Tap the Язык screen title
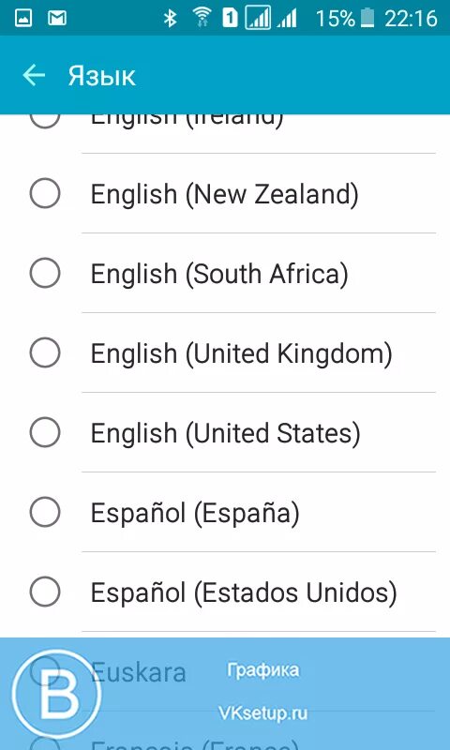Screen dimensions: 450x750 click(x=102, y=76)
